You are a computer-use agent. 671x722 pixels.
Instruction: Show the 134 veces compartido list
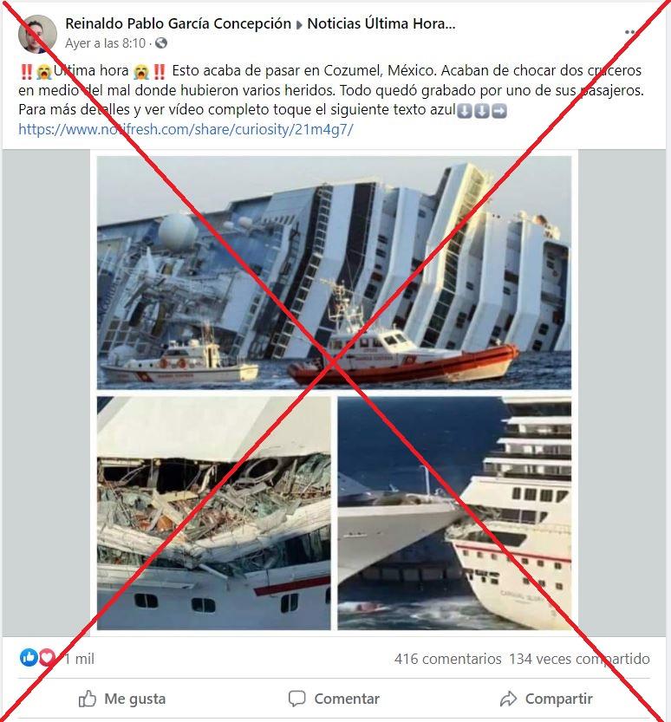[579, 659]
